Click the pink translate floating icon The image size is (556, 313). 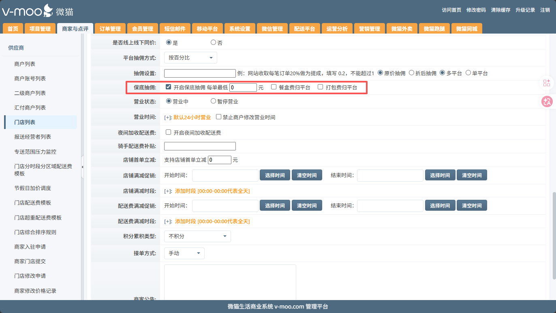tap(547, 102)
